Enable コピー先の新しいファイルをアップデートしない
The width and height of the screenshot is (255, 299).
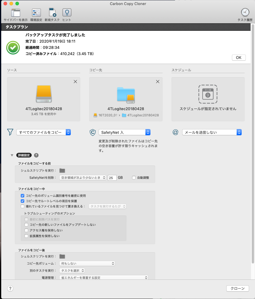pyautogui.click(x=26, y=225)
